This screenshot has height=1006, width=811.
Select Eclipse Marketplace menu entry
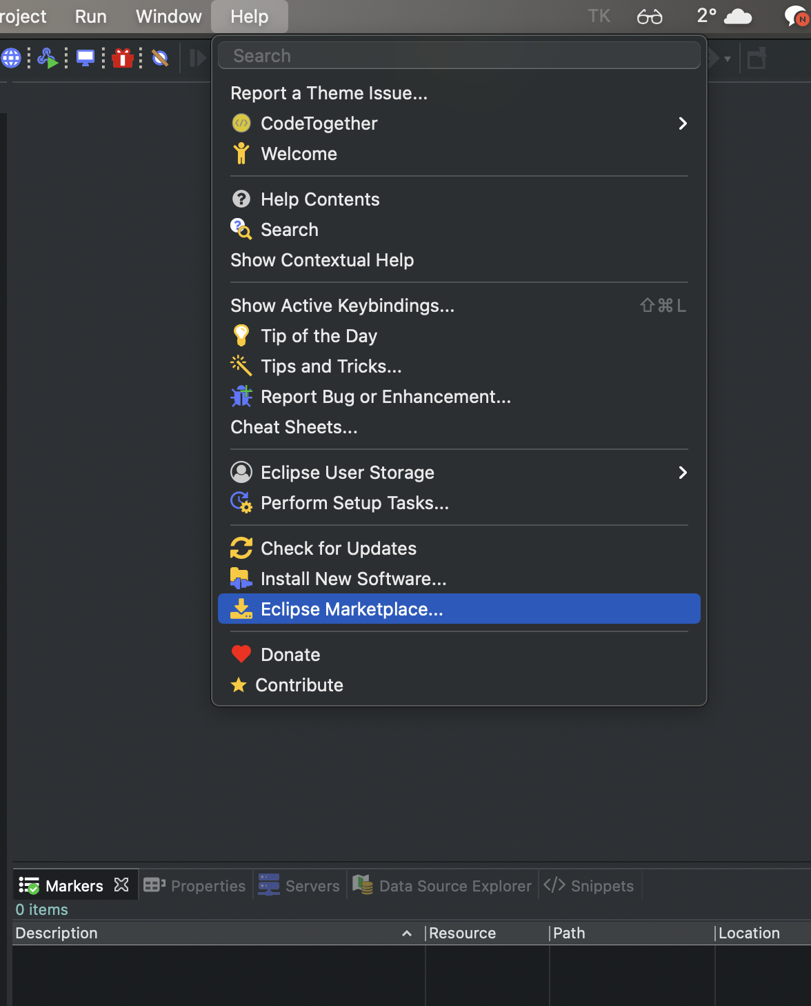pos(459,609)
